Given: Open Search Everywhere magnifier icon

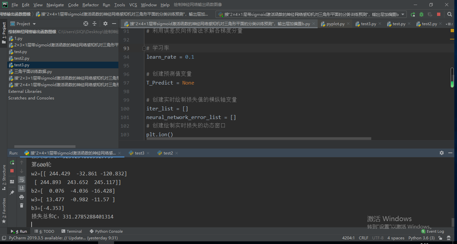Looking at the screenshot, I should (450, 15).
